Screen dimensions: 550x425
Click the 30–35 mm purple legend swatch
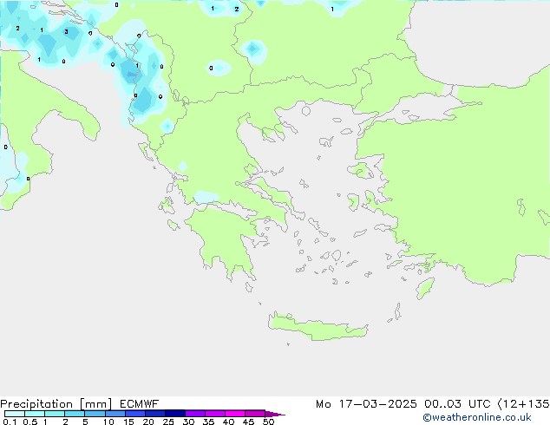click(x=195, y=414)
